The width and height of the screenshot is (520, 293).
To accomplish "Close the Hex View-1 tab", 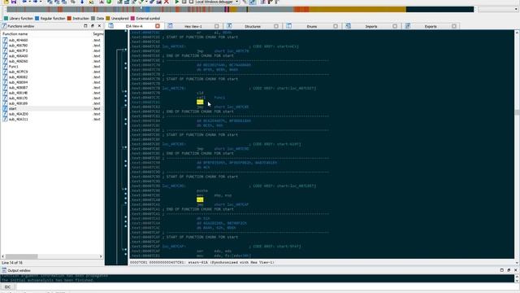I will tap(217, 26).
